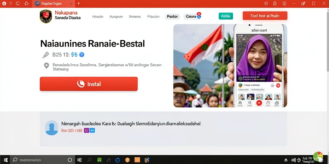The image size is (329, 164).
Task: Open the Hnuiin menu item
Action: (98, 17)
